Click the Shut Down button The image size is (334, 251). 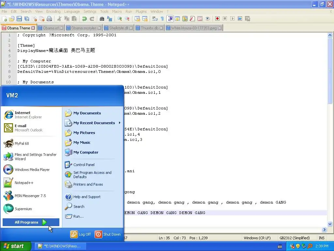click(108, 234)
